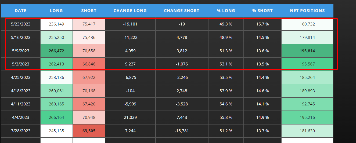Click the 5/23/2023 date cell

(x=21, y=24)
